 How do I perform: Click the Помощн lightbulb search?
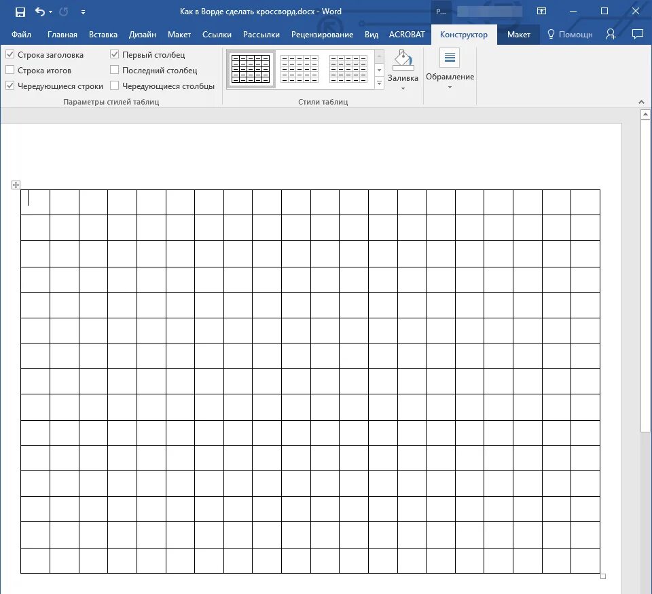570,34
